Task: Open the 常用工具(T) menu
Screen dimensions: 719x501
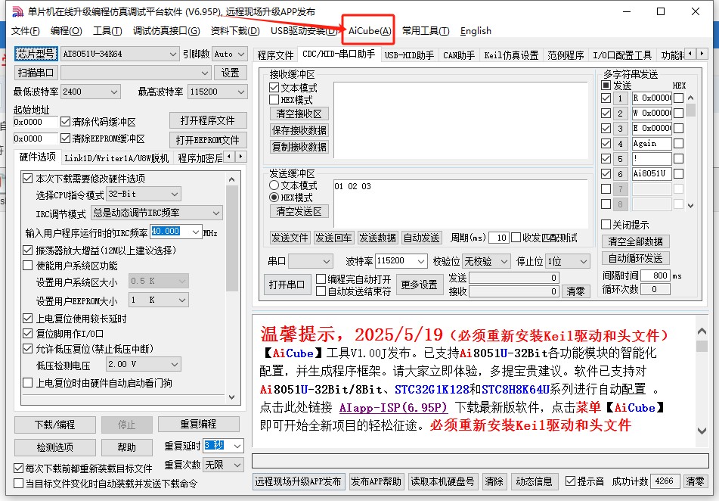Action: (426, 31)
